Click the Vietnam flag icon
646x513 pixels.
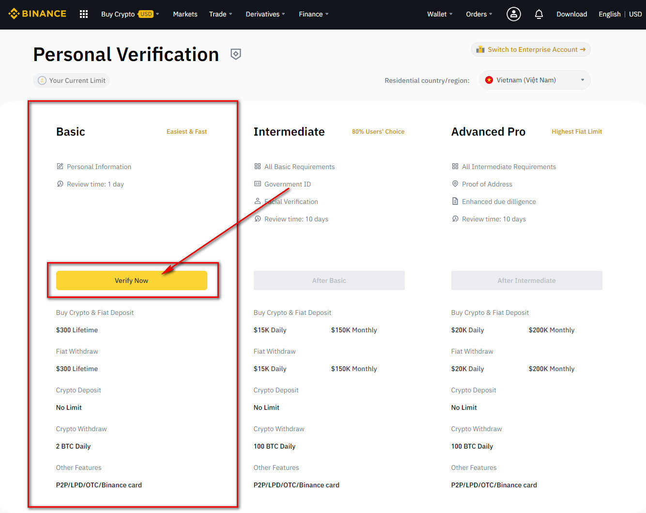click(x=489, y=80)
